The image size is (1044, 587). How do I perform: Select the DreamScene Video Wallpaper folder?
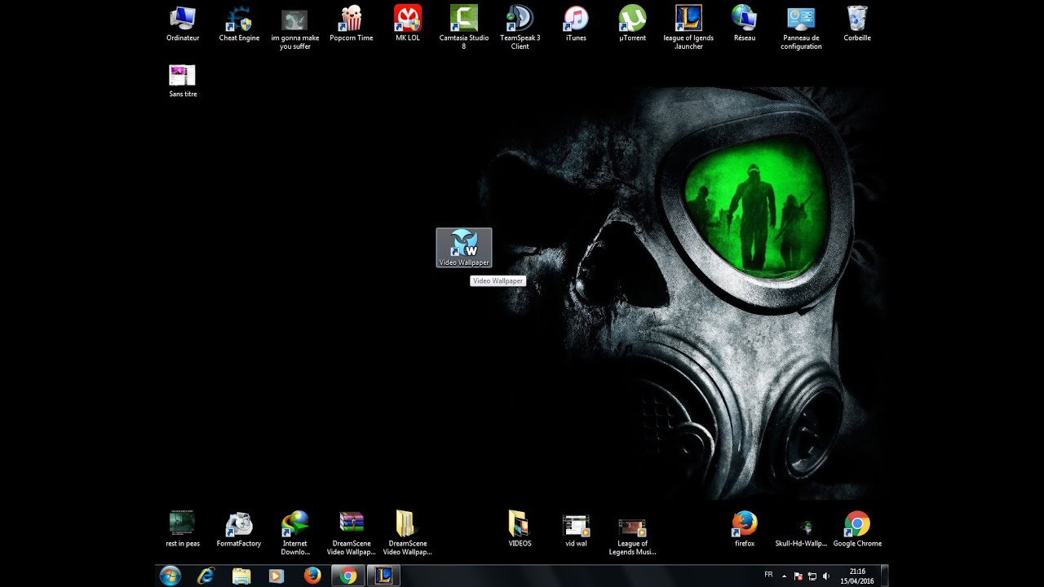tap(407, 533)
